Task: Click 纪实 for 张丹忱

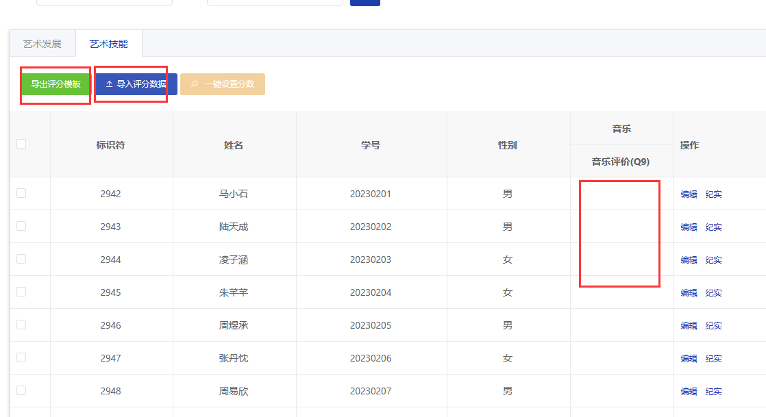Action: click(713, 358)
